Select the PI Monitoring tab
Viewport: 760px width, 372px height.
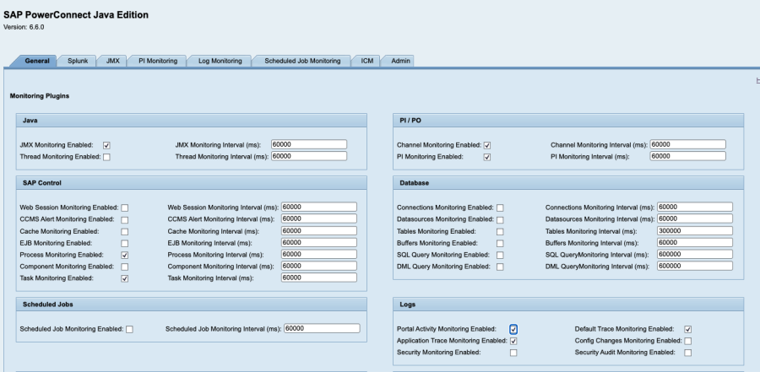(x=158, y=61)
